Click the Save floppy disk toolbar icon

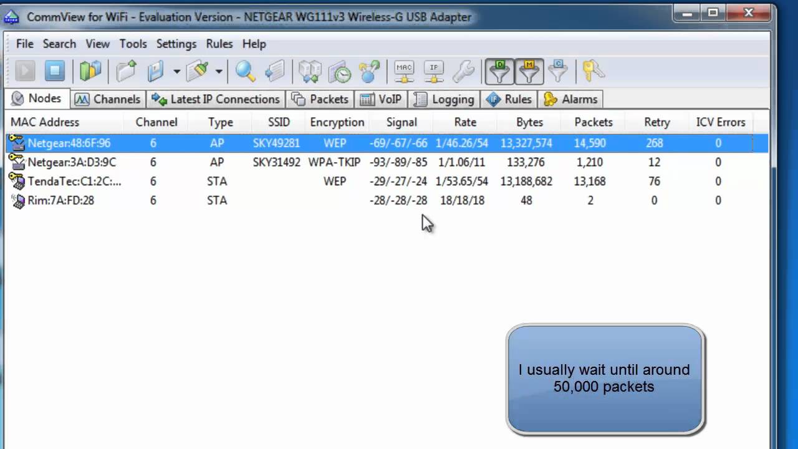(156, 71)
